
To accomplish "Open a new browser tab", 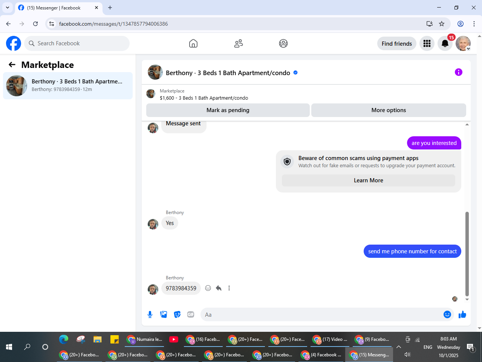I will (110, 8).
